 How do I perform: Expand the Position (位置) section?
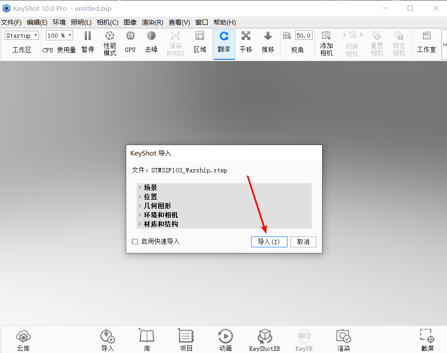140,197
